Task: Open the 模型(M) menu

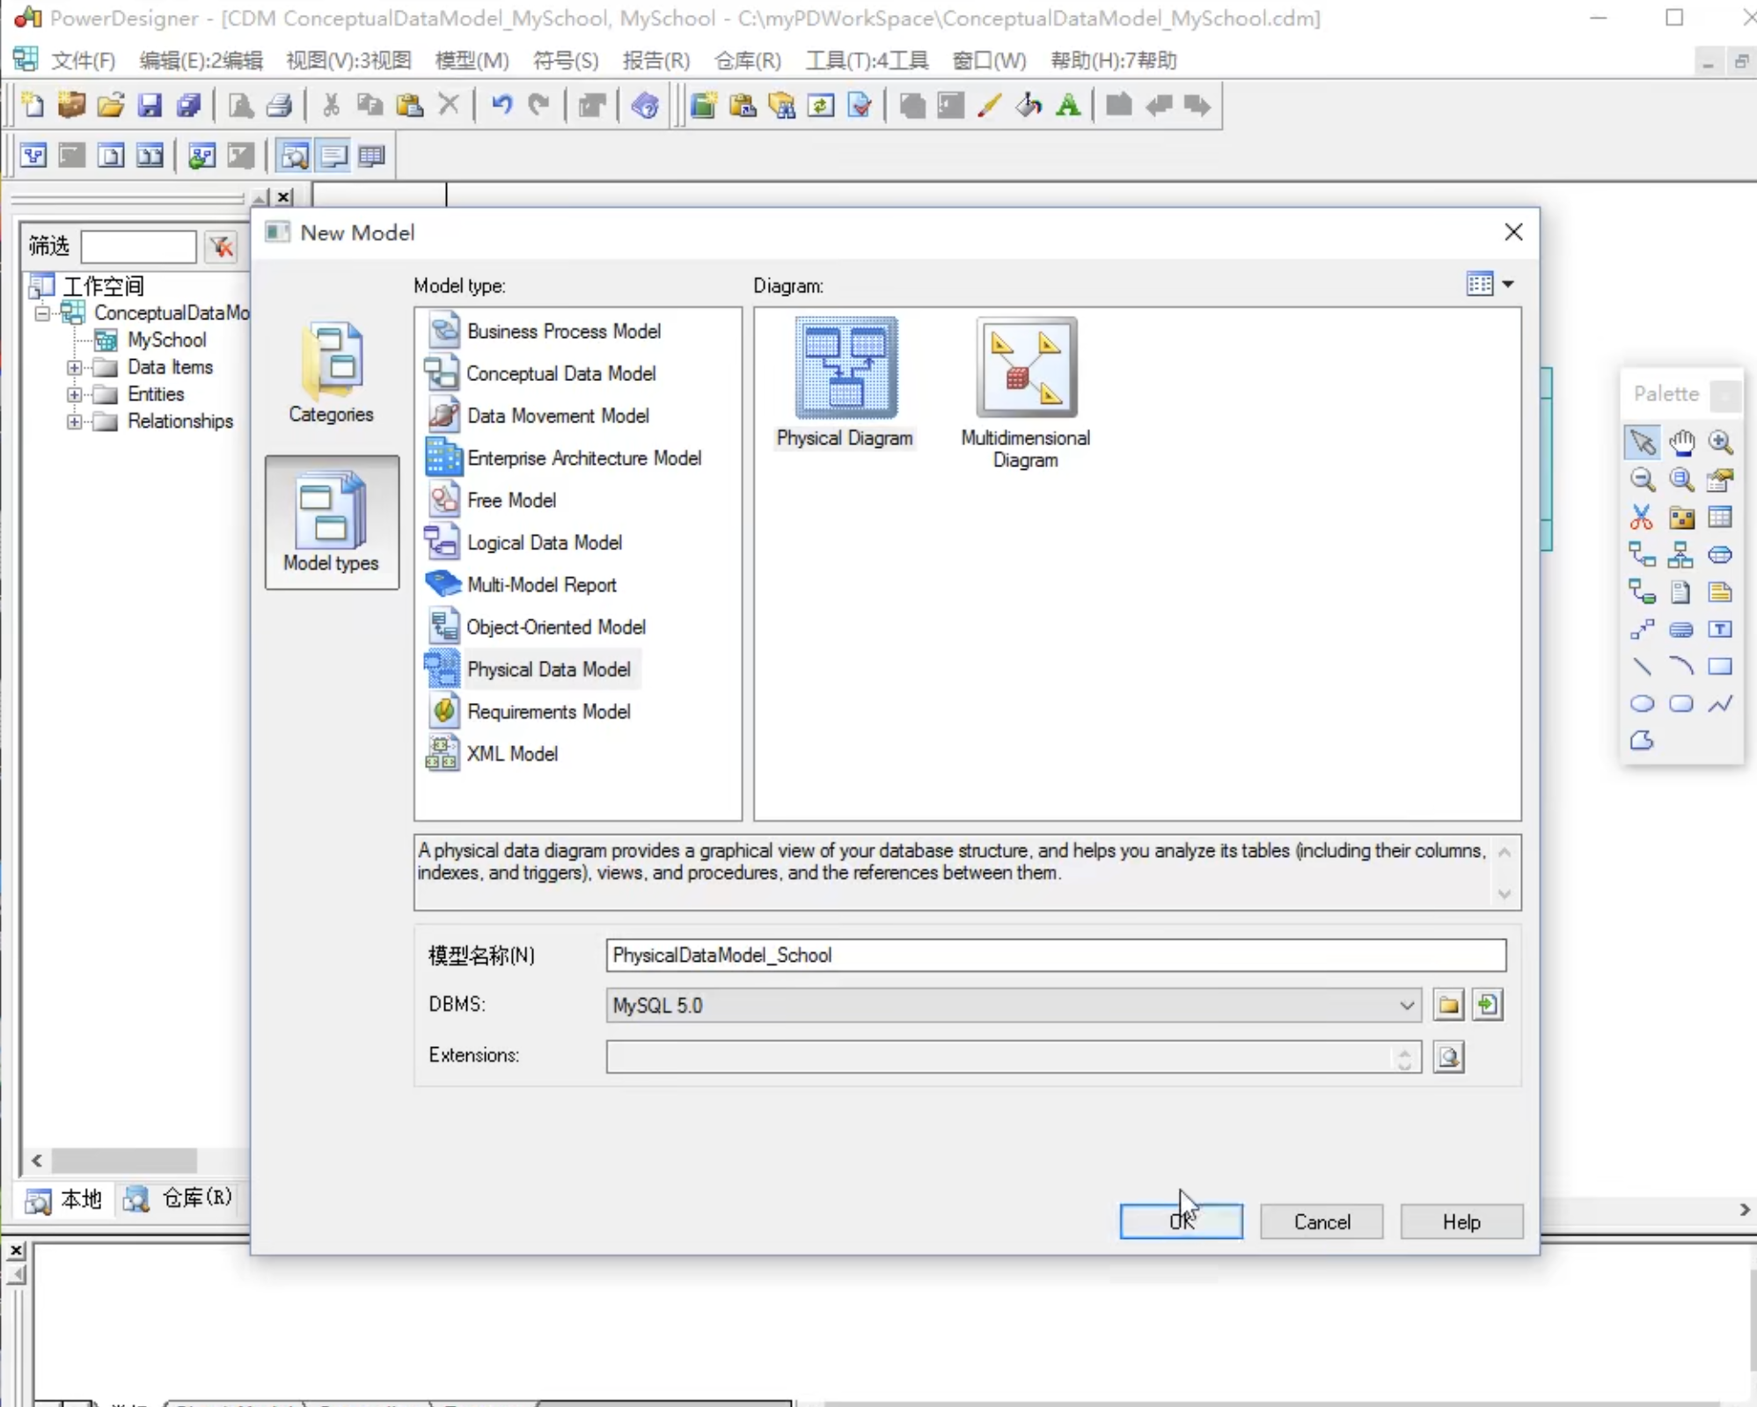Action: (472, 61)
